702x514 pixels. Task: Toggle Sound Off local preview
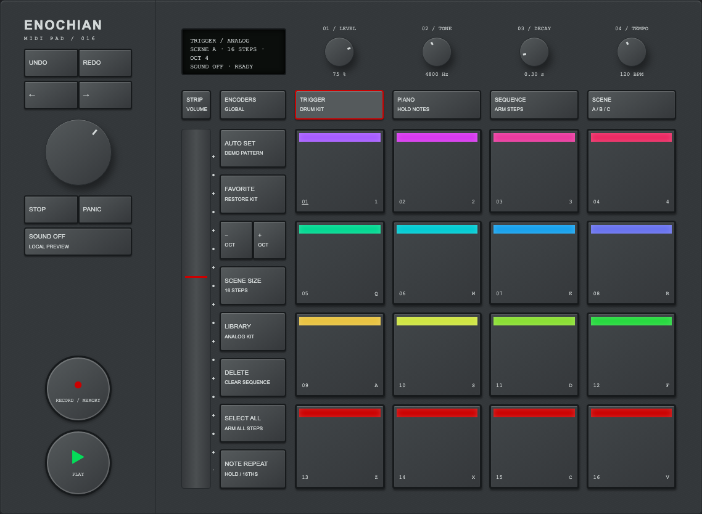coord(78,242)
